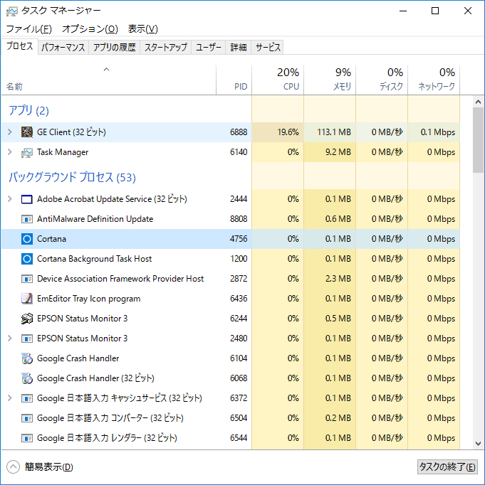Click the タスクの終了(E) button
The image size is (485, 485).
(x=447, y=467)
